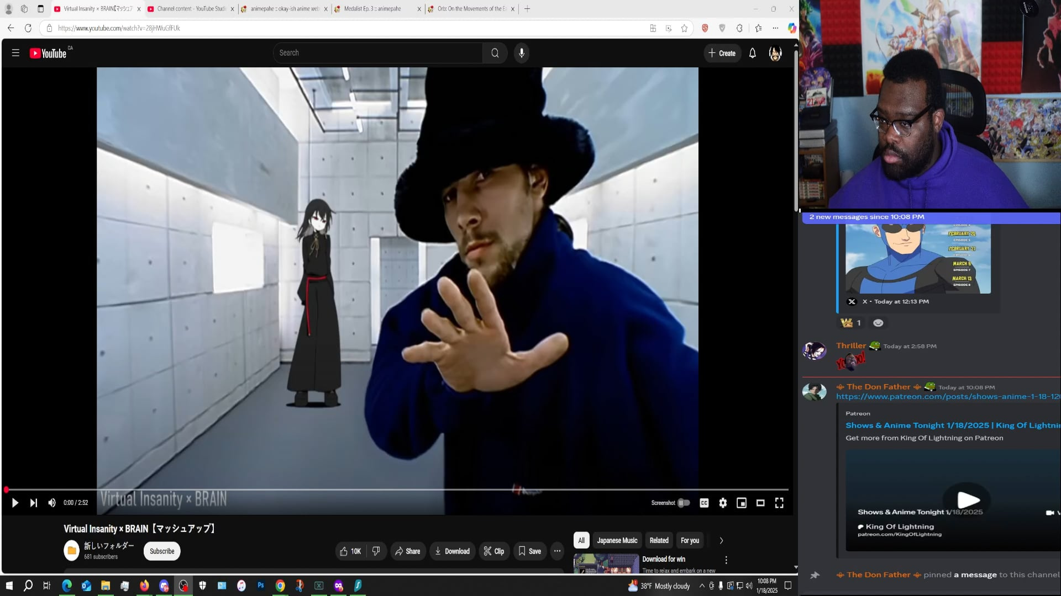Mute the video volume
The width and height of the screenshot is (1061, 596).
52,503
